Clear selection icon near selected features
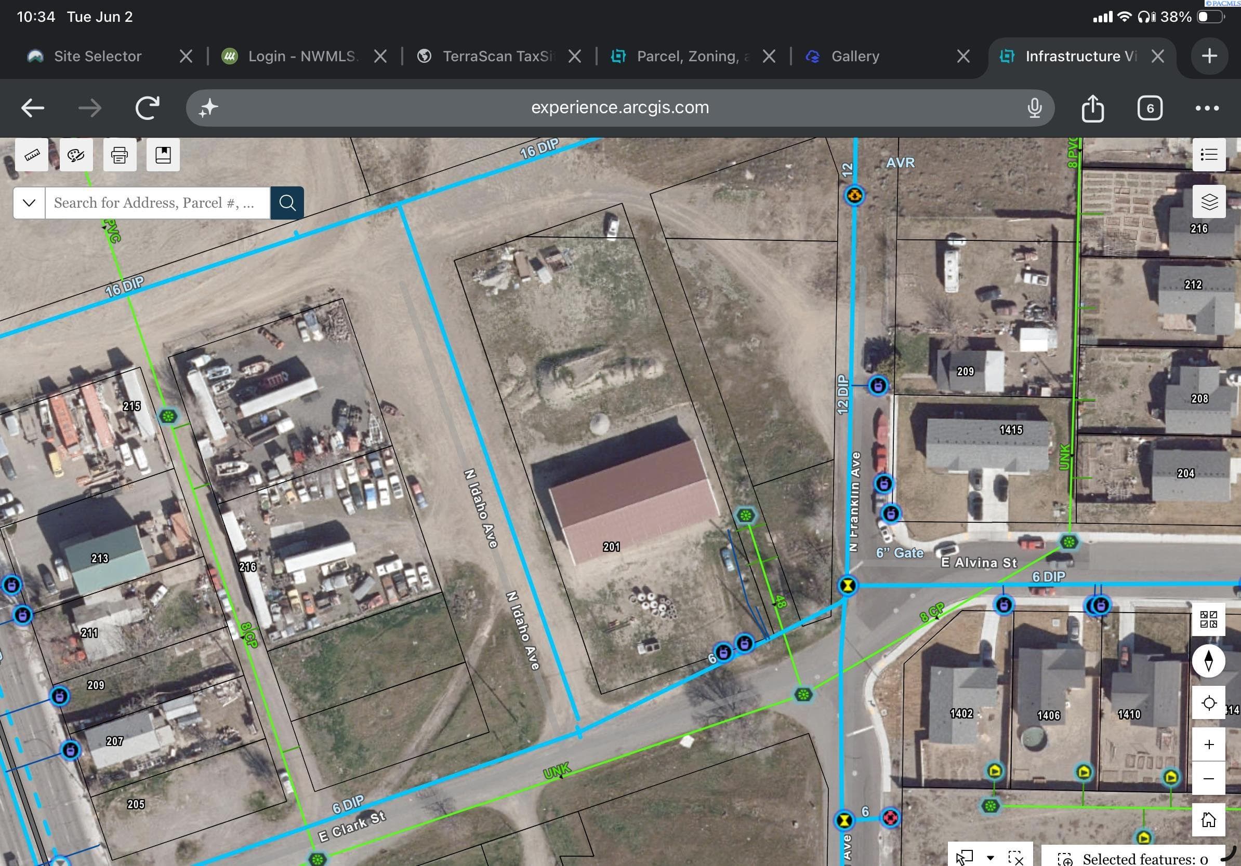Image resolution: width=1241 pixels, height=866 pixels. coord(1015,857)
